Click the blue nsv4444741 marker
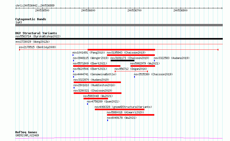 click(x=73, y=77)
